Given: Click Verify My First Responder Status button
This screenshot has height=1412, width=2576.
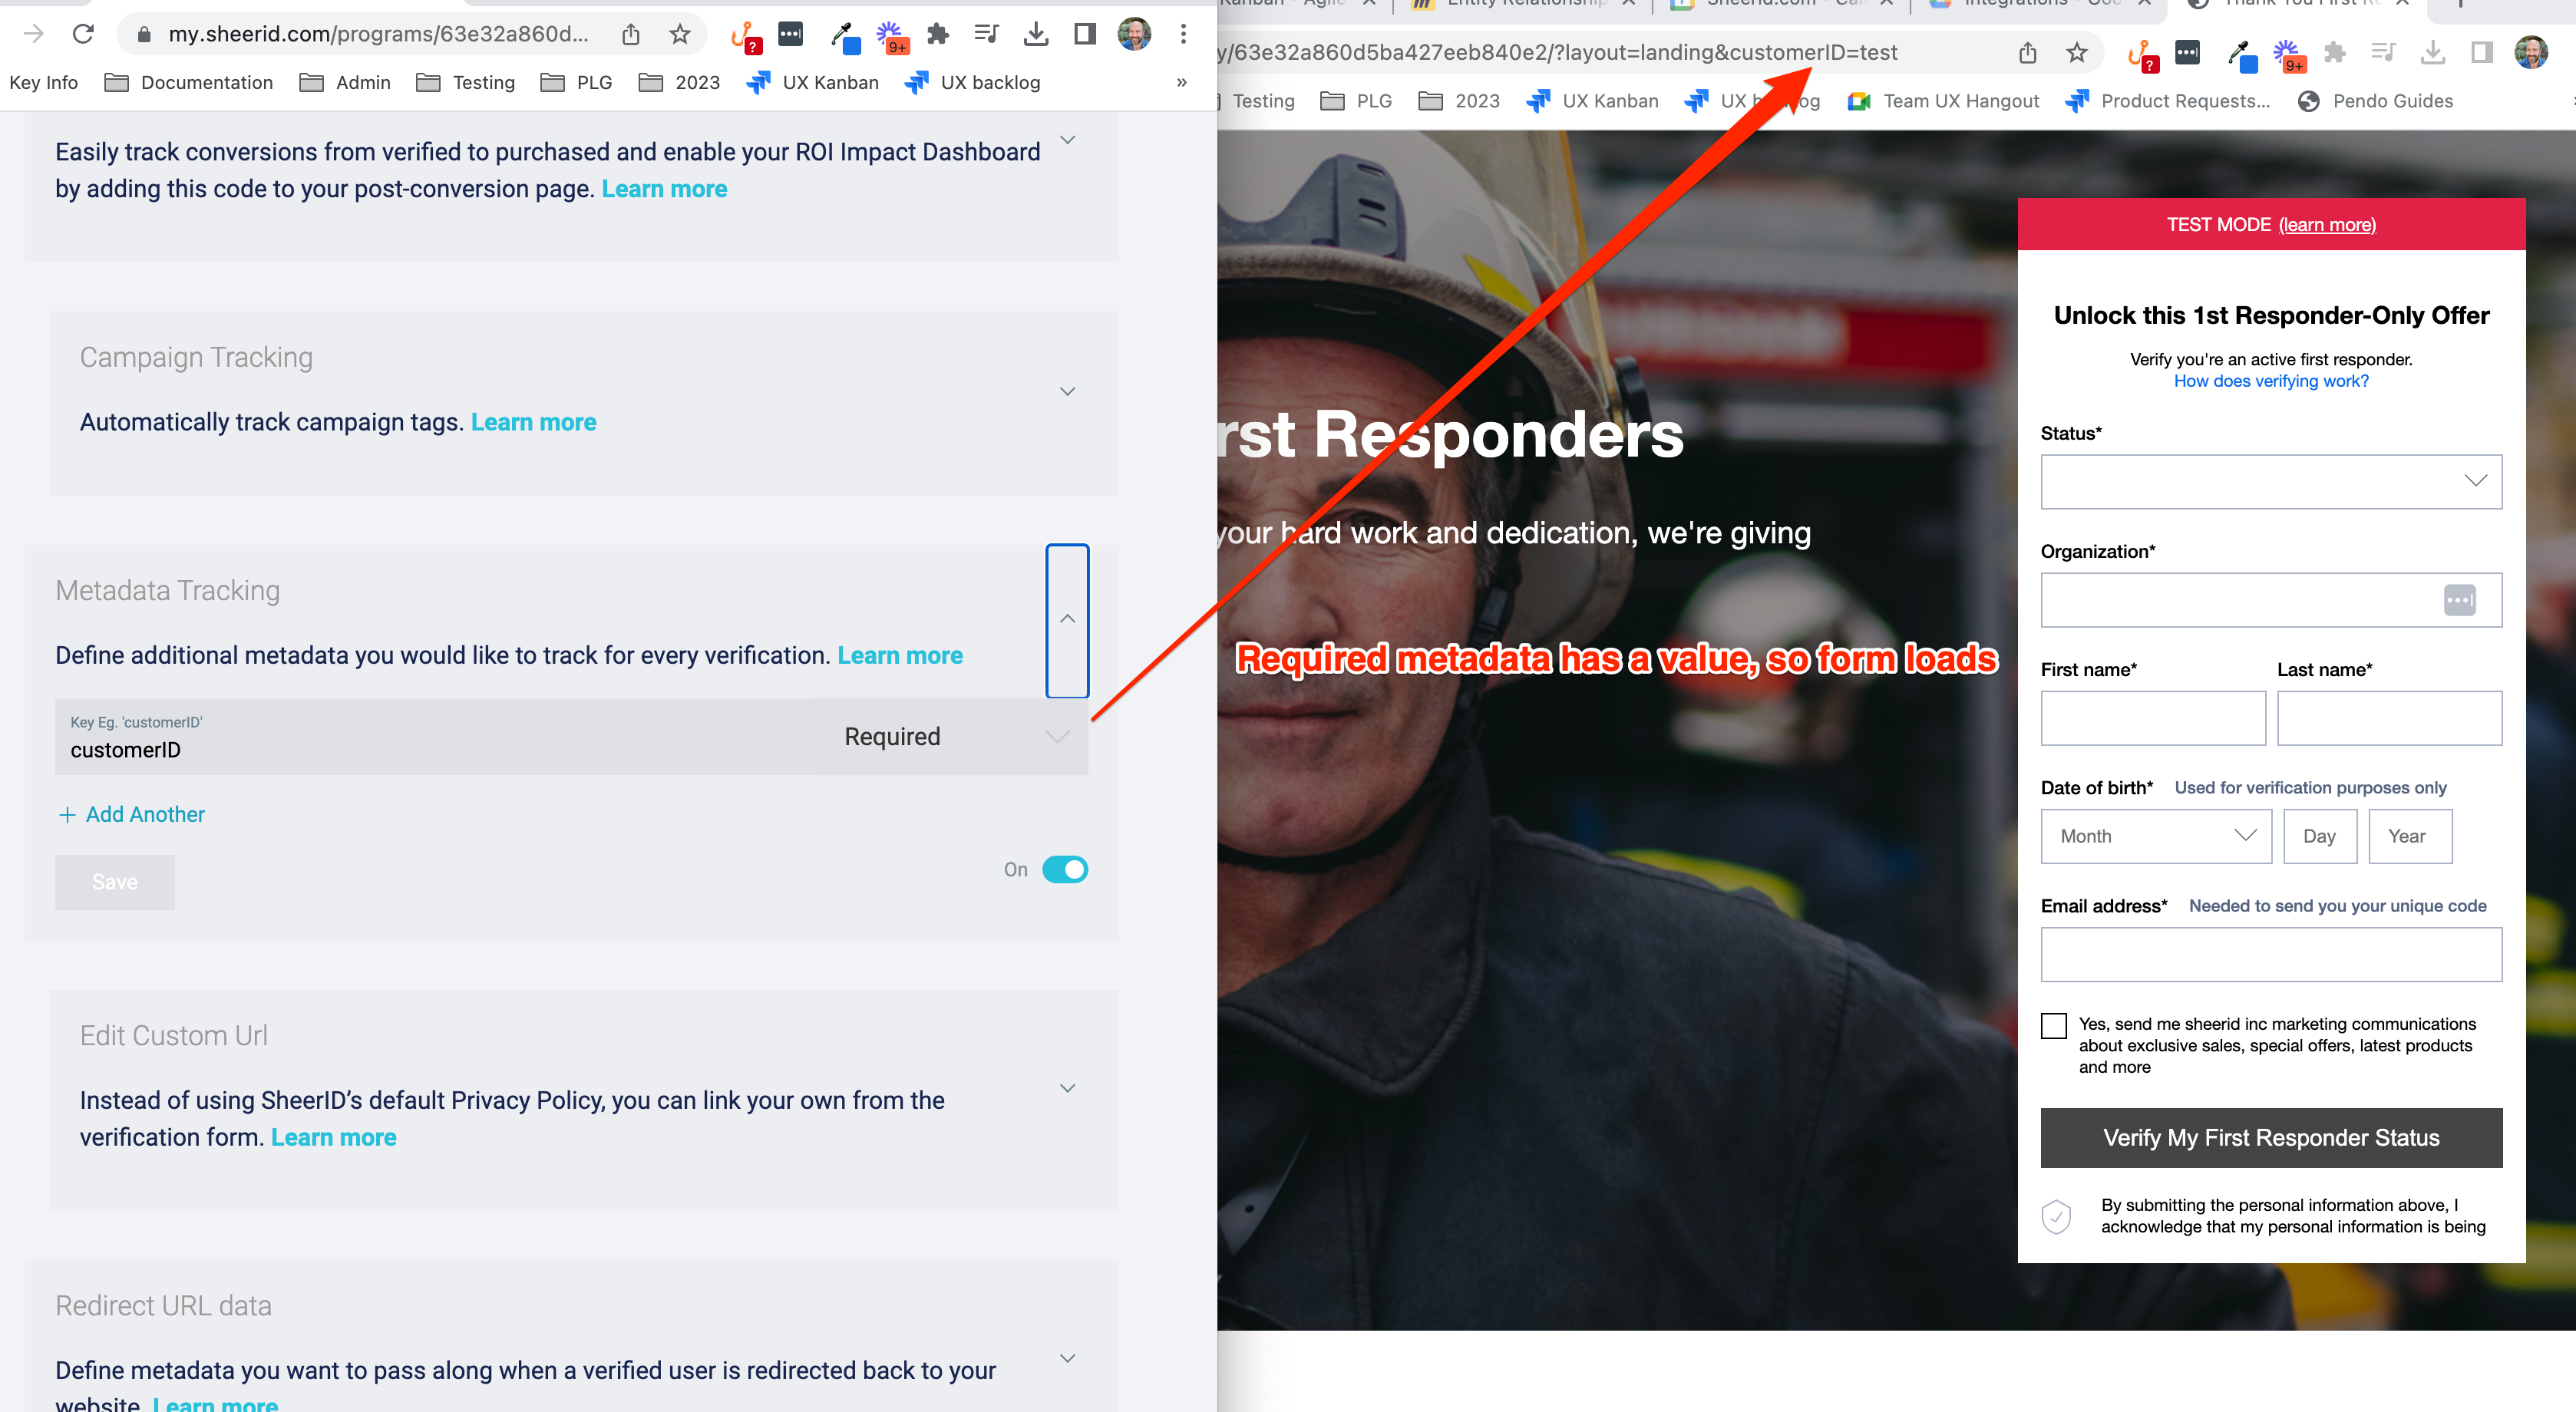Looking at the screenshot, I should click(2270, 1137).
